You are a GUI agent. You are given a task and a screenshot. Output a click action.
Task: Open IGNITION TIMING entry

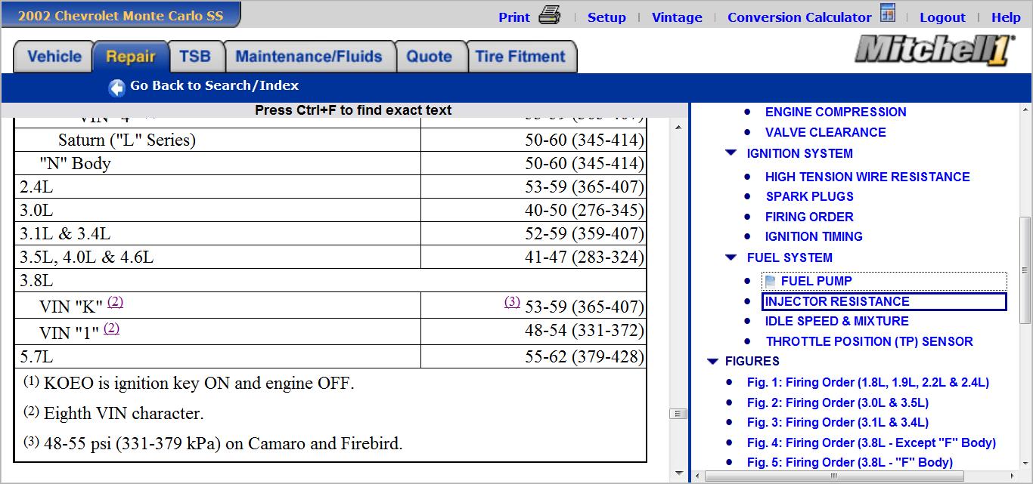[814, 236]
